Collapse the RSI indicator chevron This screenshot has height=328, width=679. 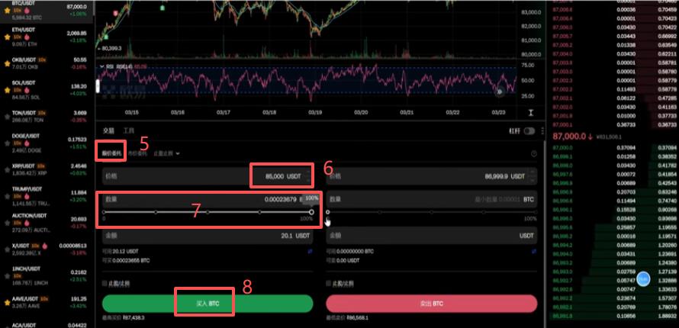point(102,66)
